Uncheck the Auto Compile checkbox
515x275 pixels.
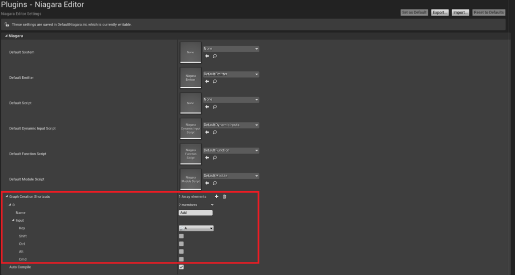(x=181, y=267)
